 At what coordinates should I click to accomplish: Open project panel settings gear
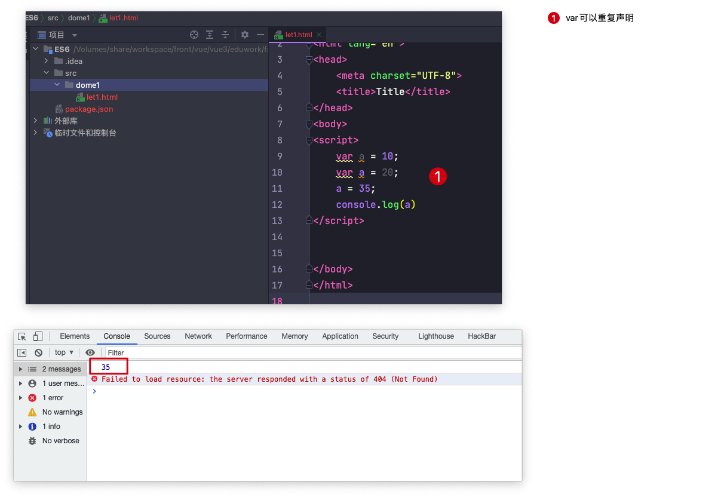click(245, 35)
